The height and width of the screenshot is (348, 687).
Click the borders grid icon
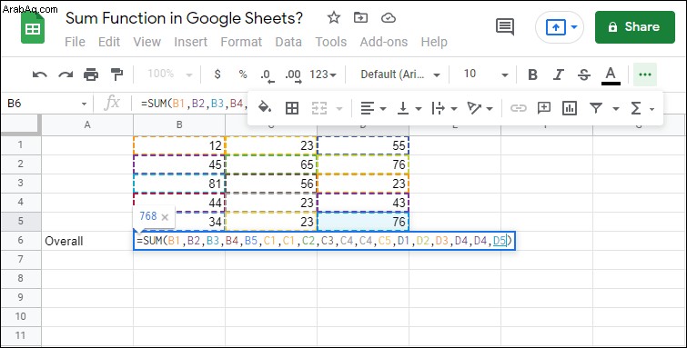[x=292, y=108]
